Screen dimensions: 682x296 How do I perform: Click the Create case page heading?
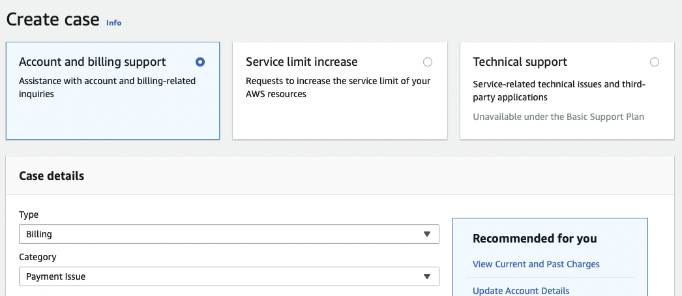53,19
